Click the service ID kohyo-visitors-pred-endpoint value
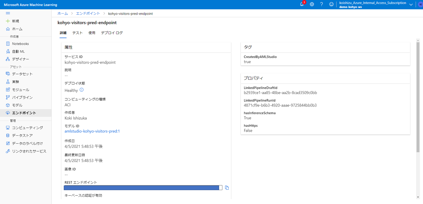 click(90, 62)
